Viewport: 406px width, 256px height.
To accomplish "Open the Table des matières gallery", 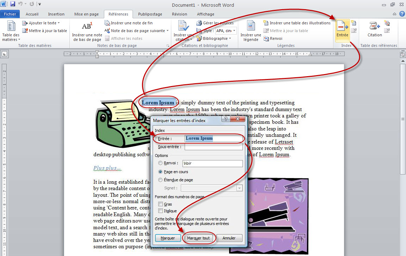I will click(11, 31).
